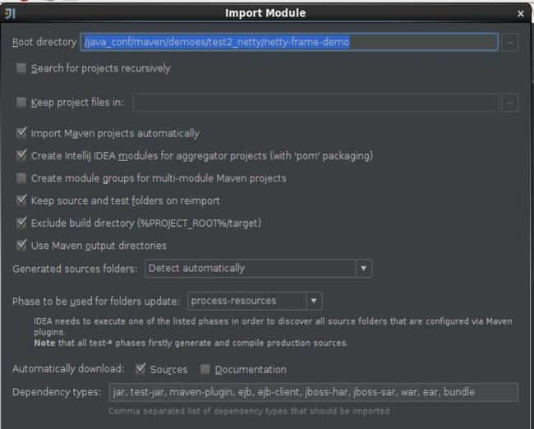
Task: Open browse button for Keep project files
Action: coord(510,103)
